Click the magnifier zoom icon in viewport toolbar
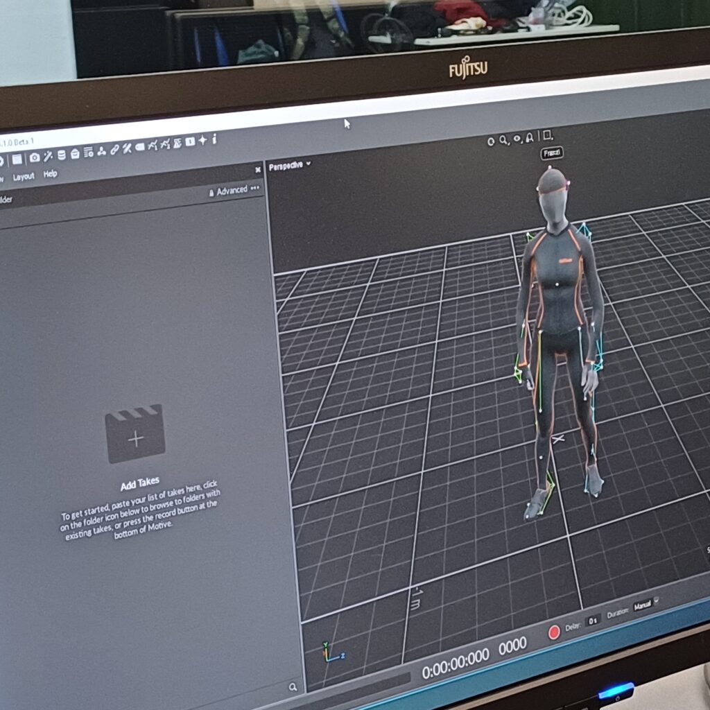The width and height of the screenshot is (710, 710). click(503, 140)
